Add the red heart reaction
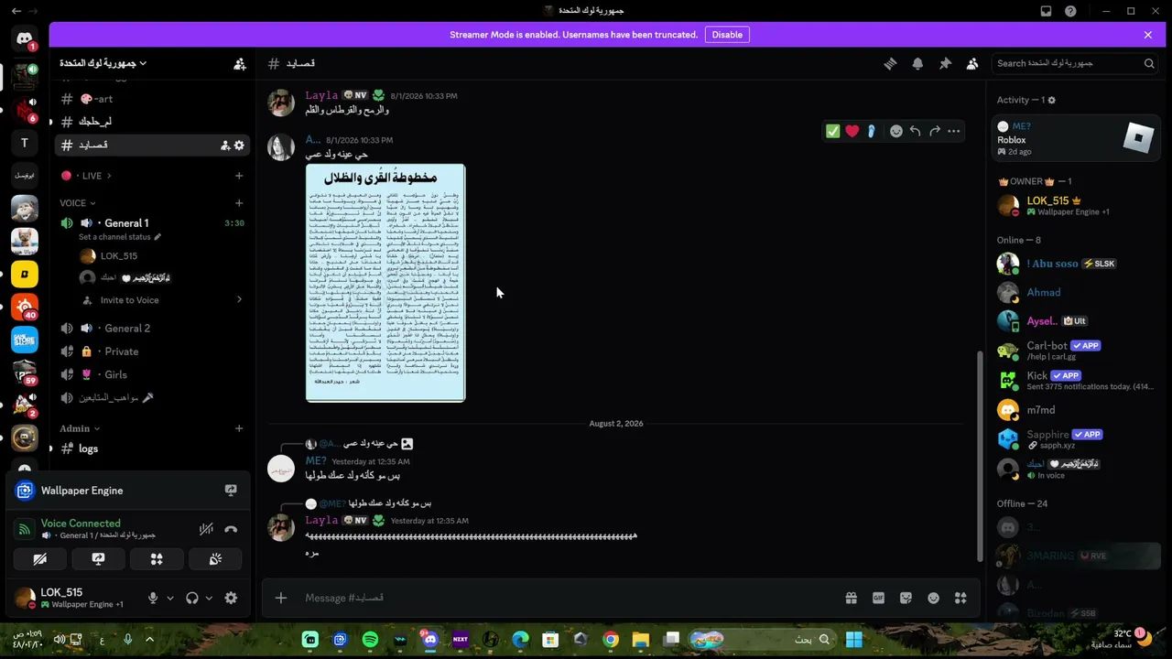 click(852, 131)
